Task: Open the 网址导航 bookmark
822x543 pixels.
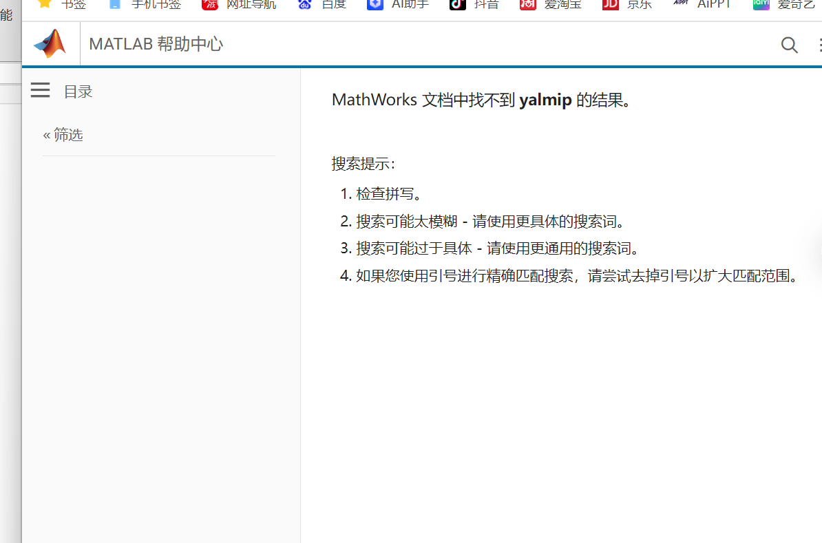Action: click(x=239, y=4)
